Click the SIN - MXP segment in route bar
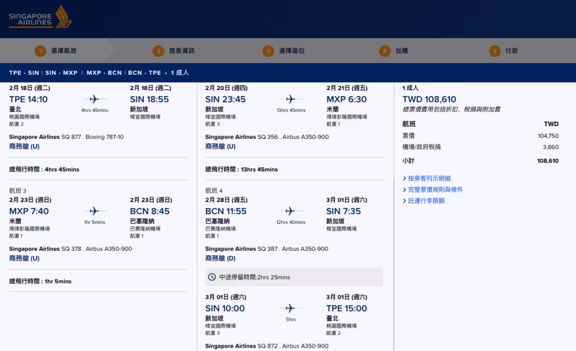 (61, 73)
